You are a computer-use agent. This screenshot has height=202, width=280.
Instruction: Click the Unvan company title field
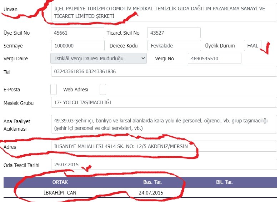[164, 12]
